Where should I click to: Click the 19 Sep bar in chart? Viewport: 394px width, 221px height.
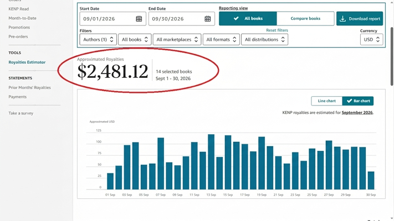pyautogui.click(x=262, y=163)
